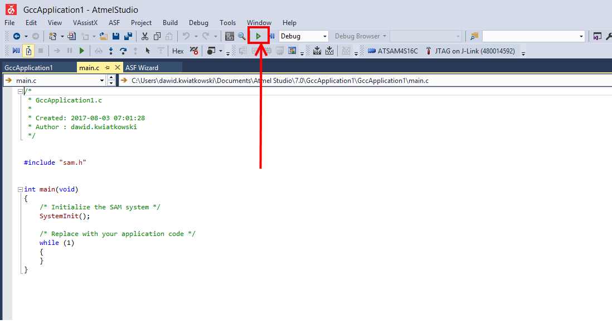Click the Clear All Breakpoints icon

point(193,51)
